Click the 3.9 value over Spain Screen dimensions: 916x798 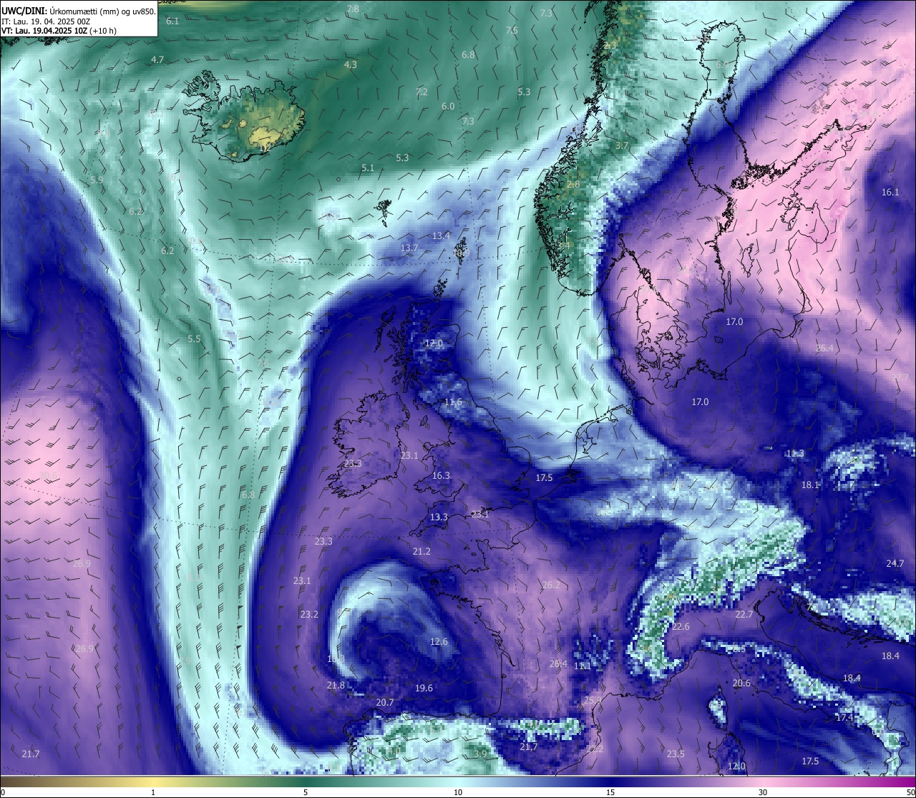click(x=480, y=754)
